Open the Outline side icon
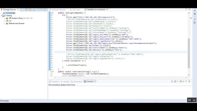This screenshot has width=197, height=111. (195, 23)
